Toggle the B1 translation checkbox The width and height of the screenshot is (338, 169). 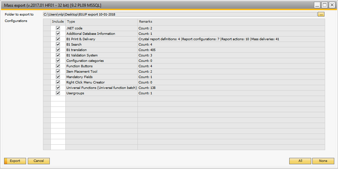(x=58, y=50)
